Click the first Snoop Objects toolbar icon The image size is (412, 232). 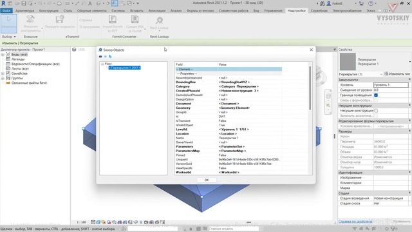coord(100,57)
